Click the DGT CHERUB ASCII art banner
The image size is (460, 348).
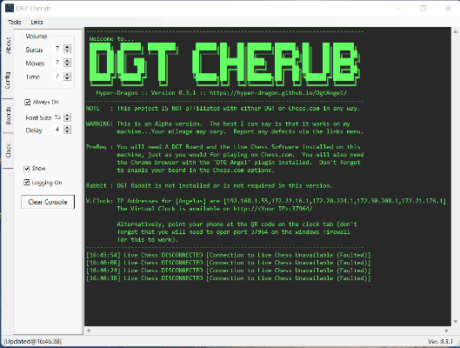coord(224,64)
